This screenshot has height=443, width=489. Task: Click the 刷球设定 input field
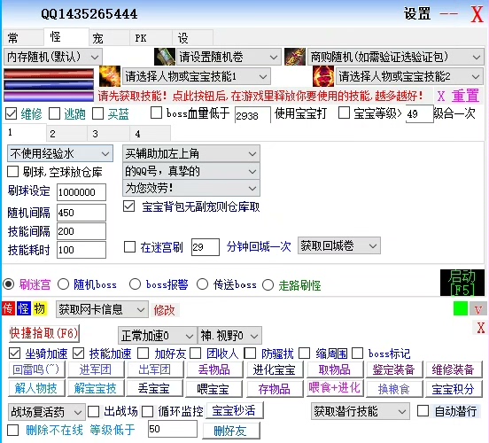point(81,192)
